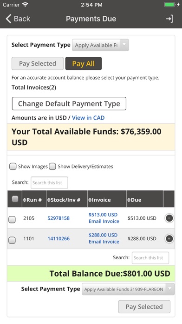Tap the logout icon in header
The height and width of the screenshot is (324, 182).
tap(169, 19)
